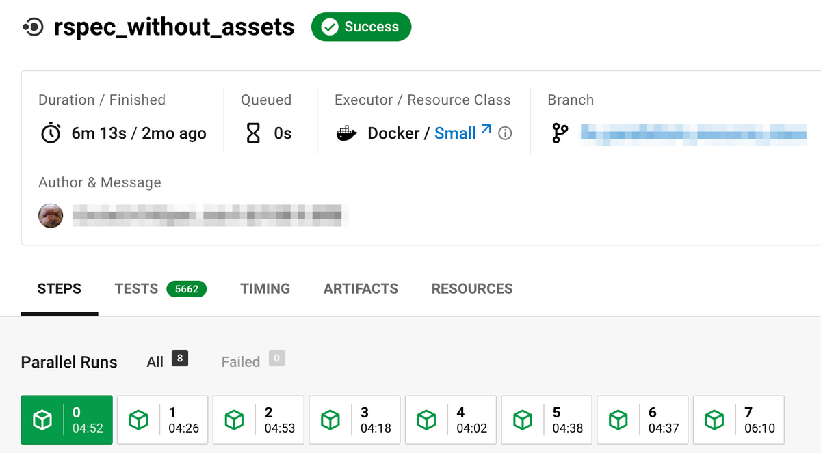Click the cube icon of run 6
This screenshot has width=821, height=453.
618,420
